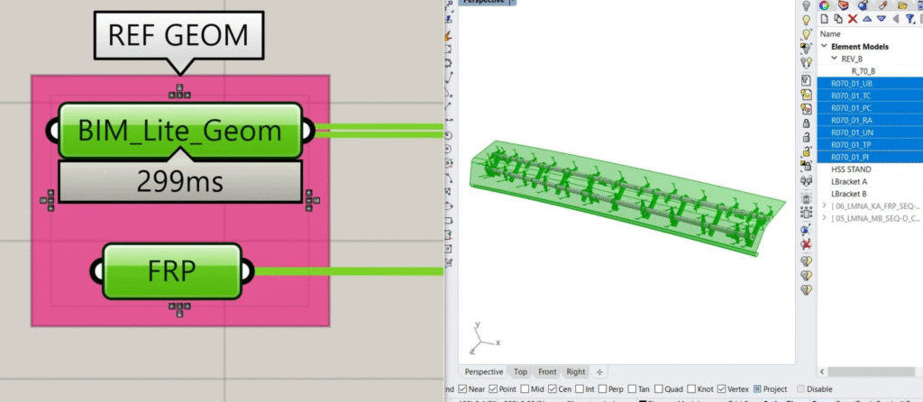The image size is (923, 402).
Task: Click the move layer up triangle icon
Action: [866, 19]
